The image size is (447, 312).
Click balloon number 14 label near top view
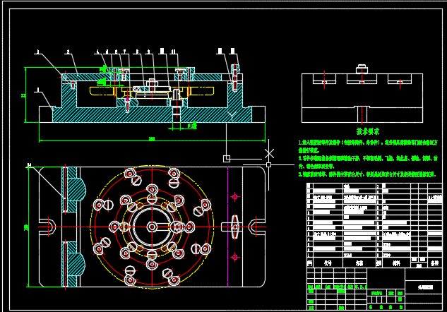coord(29,165)
